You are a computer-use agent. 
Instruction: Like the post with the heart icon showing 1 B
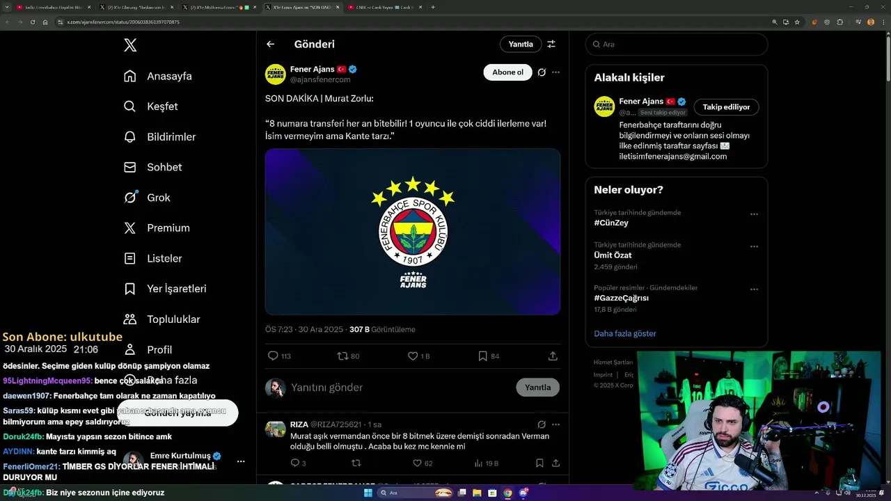click(419, 356)
